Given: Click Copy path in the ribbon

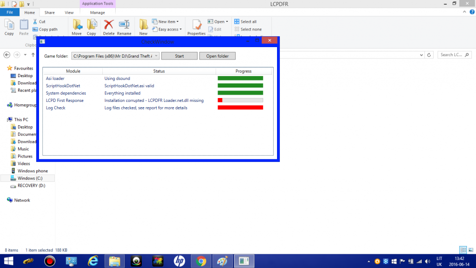Looking at the screenshot, I should pos(45,30).
